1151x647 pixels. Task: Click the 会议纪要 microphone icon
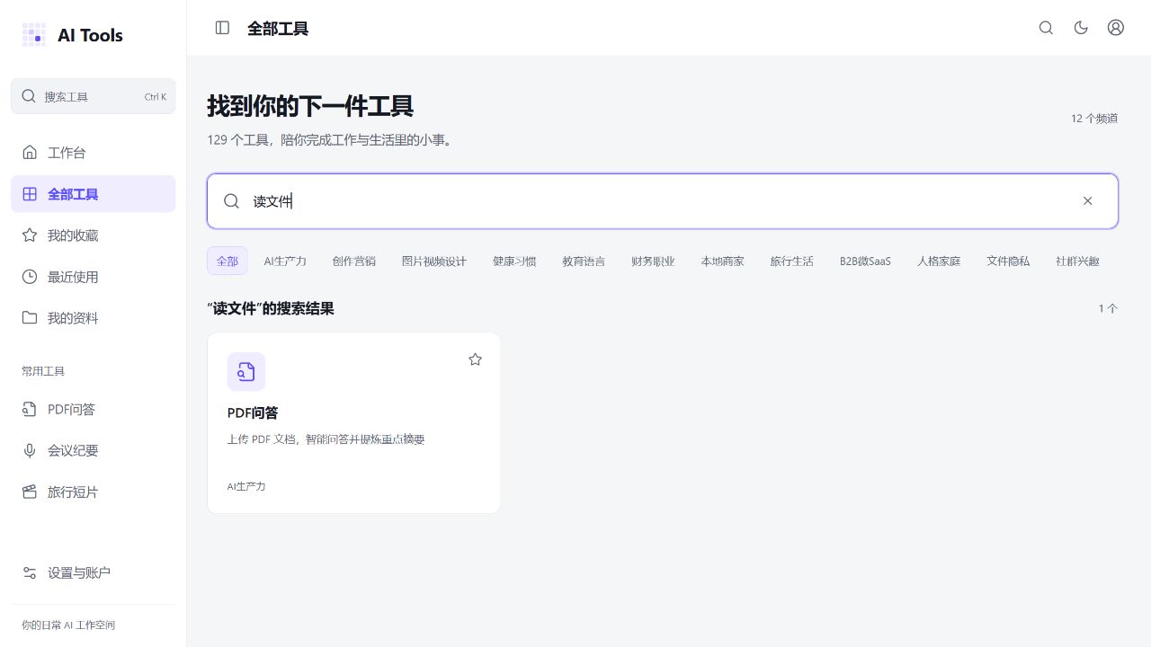pyautogui.click(x=30, y=451)
